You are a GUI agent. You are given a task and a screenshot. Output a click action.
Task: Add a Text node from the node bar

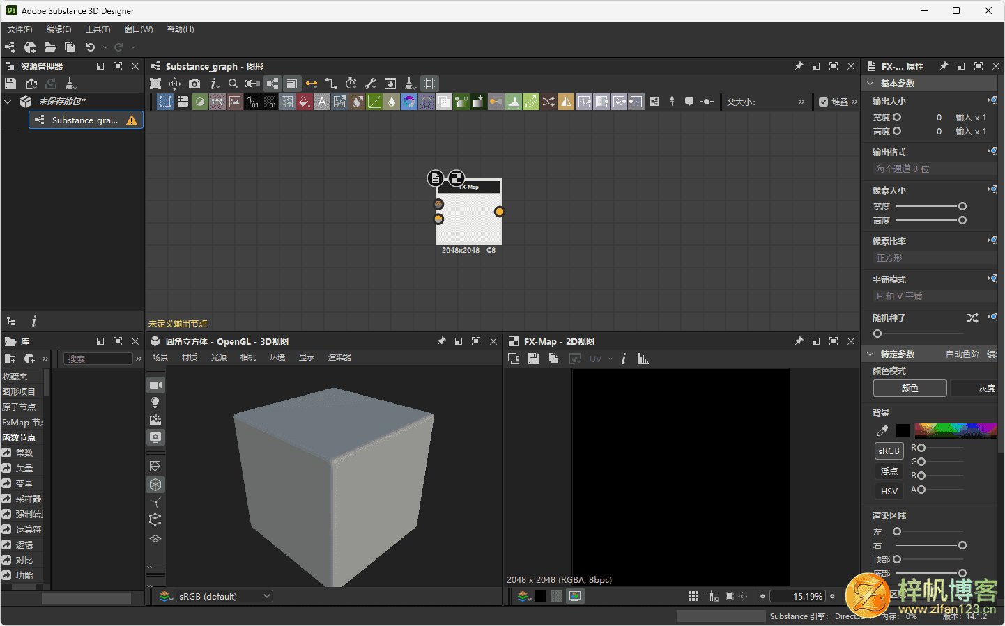322,102
